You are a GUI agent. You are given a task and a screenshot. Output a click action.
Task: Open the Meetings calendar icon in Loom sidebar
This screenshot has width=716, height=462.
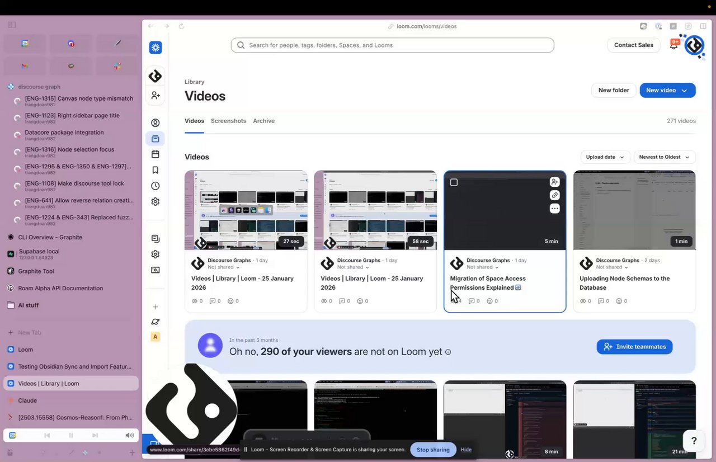click(156, 154)
